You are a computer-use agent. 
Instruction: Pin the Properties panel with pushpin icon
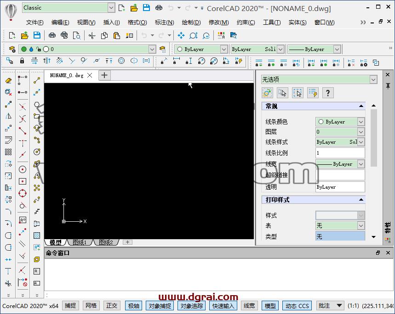[388, 86]
